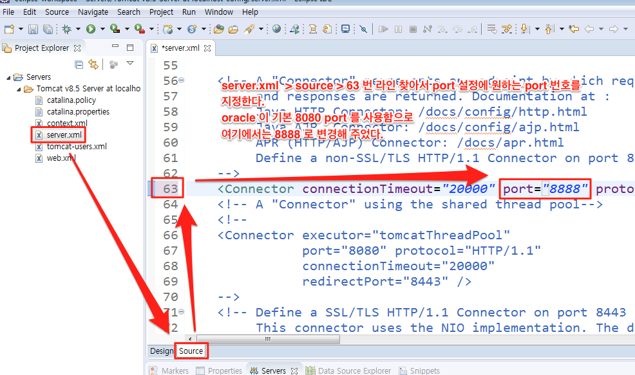Open the Web Browser globe icon
635x375 pixels.
[276, 29]
